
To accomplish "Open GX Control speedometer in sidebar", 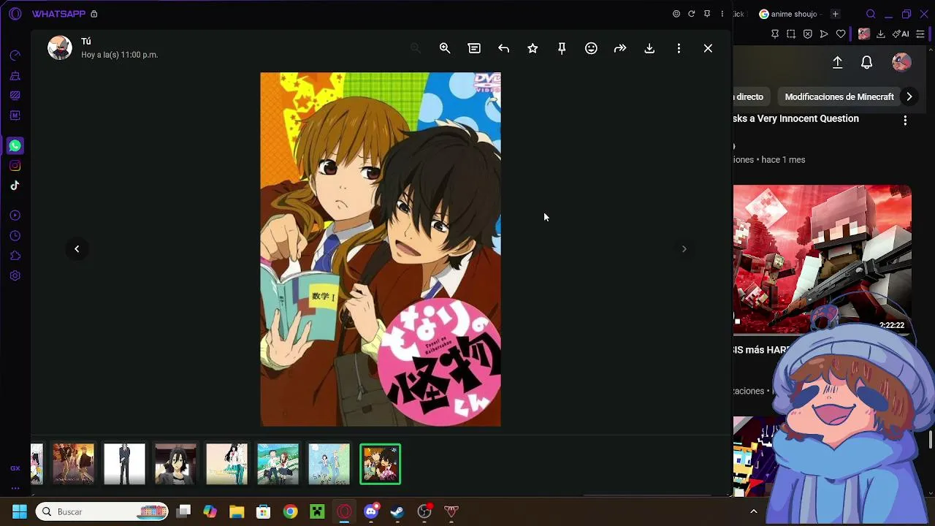I will click(x=15, y=56).
